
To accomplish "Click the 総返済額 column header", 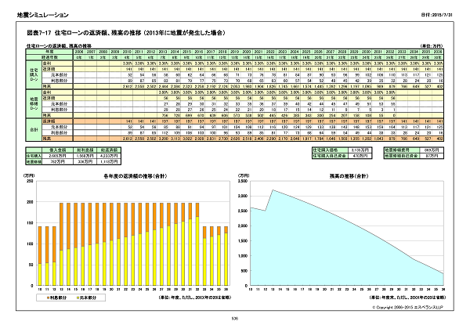I will click(x=108, y=147).
